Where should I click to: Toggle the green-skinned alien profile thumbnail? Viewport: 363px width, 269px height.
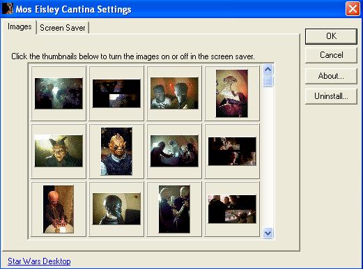coord(116,209)
